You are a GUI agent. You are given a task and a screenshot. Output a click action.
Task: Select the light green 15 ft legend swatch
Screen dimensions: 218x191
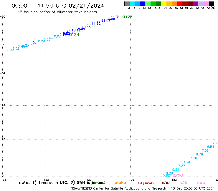click(x=148, y=4)
